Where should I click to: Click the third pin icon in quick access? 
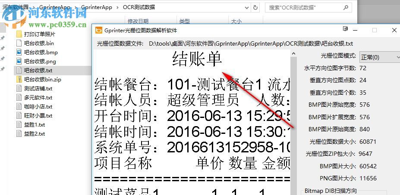(3, 59)
